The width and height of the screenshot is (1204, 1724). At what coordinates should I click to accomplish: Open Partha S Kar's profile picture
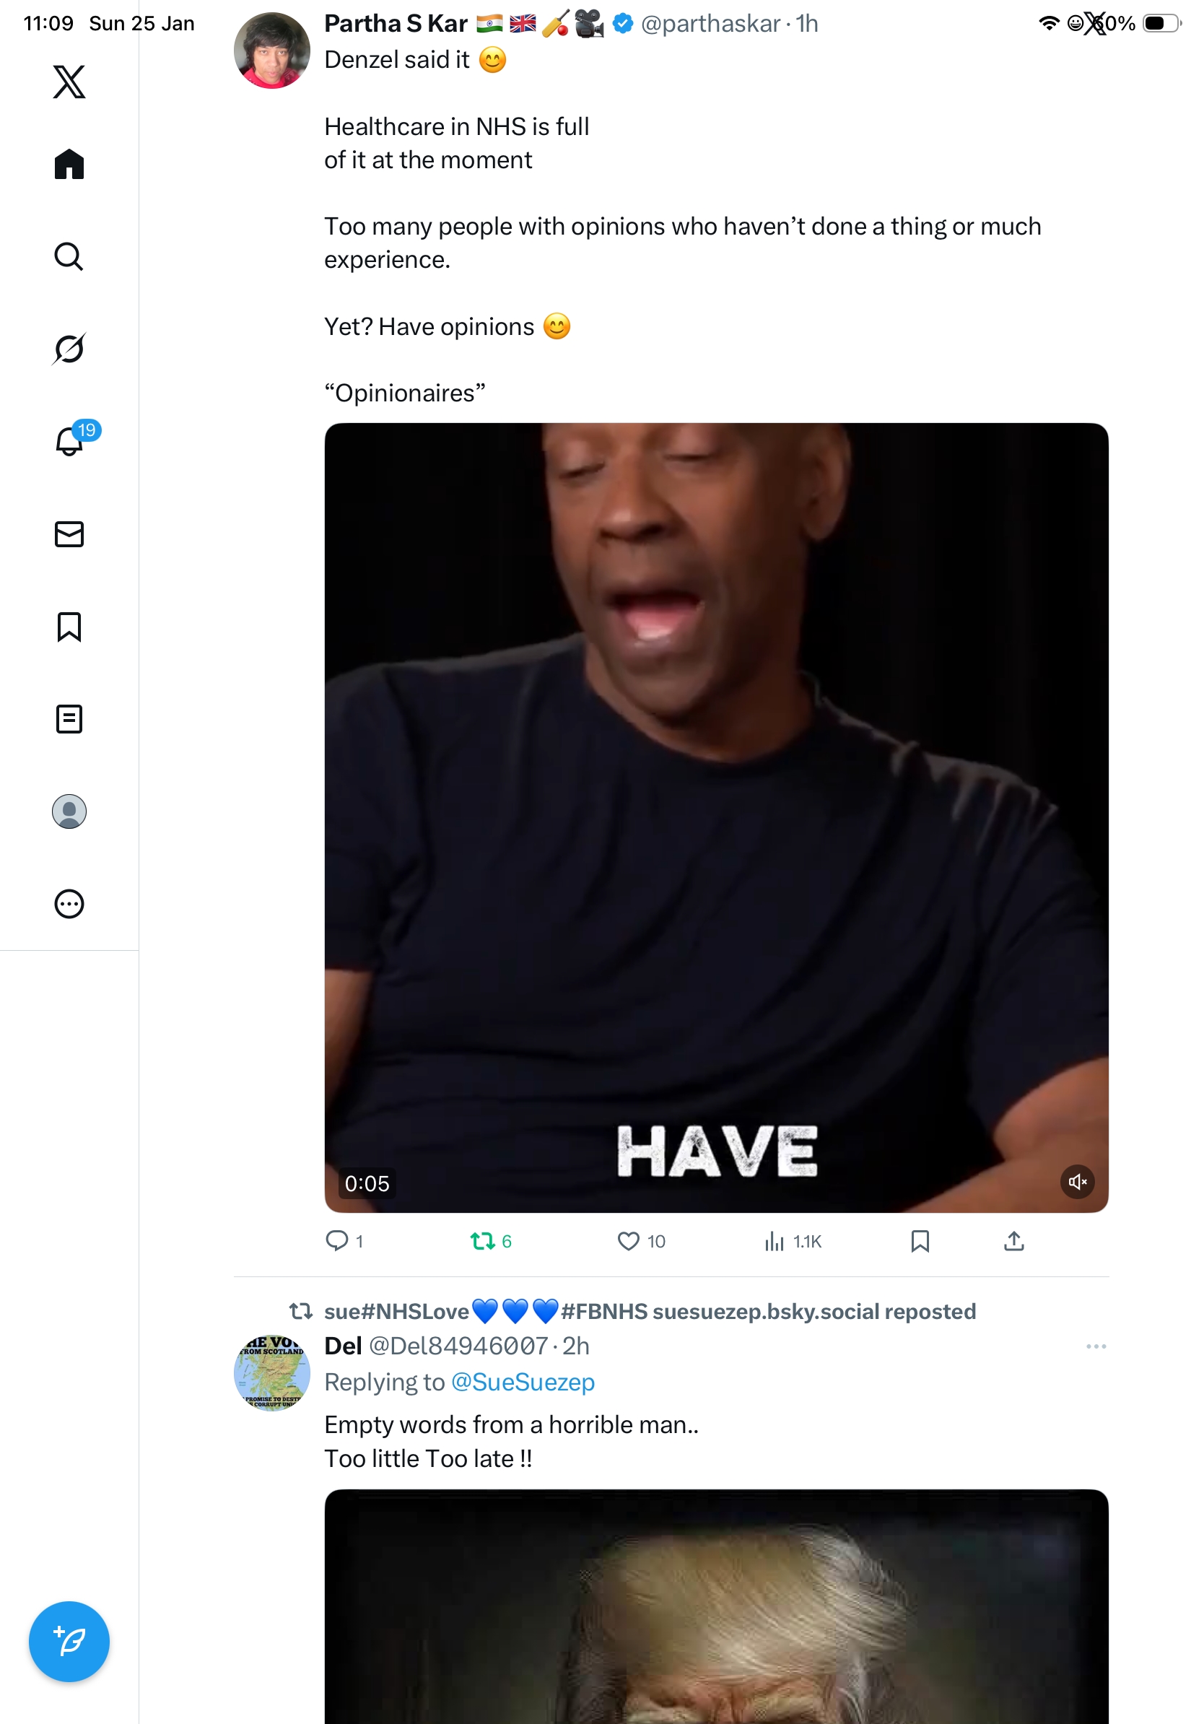(271, 51)
